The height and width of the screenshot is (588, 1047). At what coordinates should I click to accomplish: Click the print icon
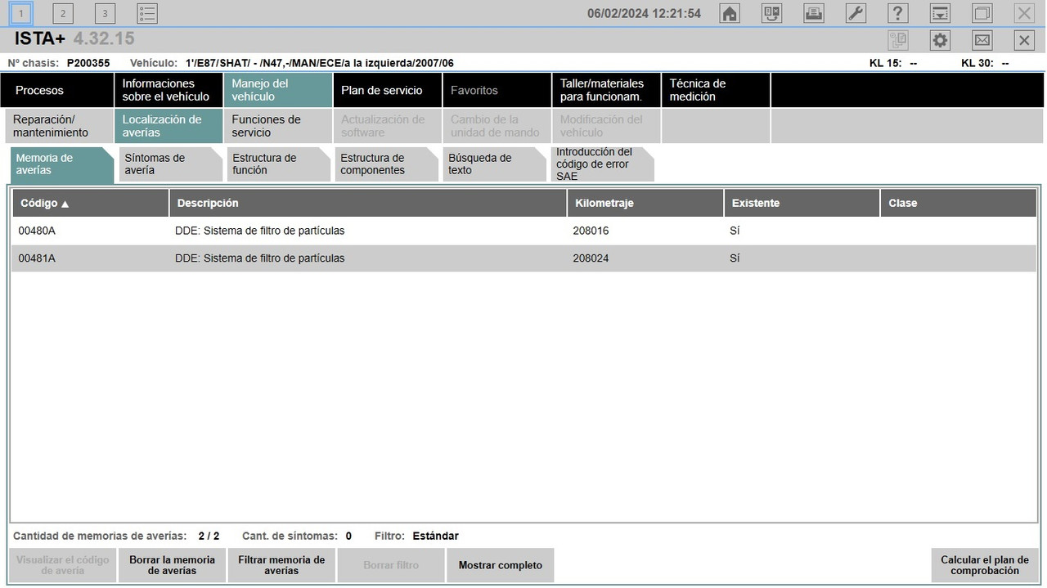coord(813,13)
